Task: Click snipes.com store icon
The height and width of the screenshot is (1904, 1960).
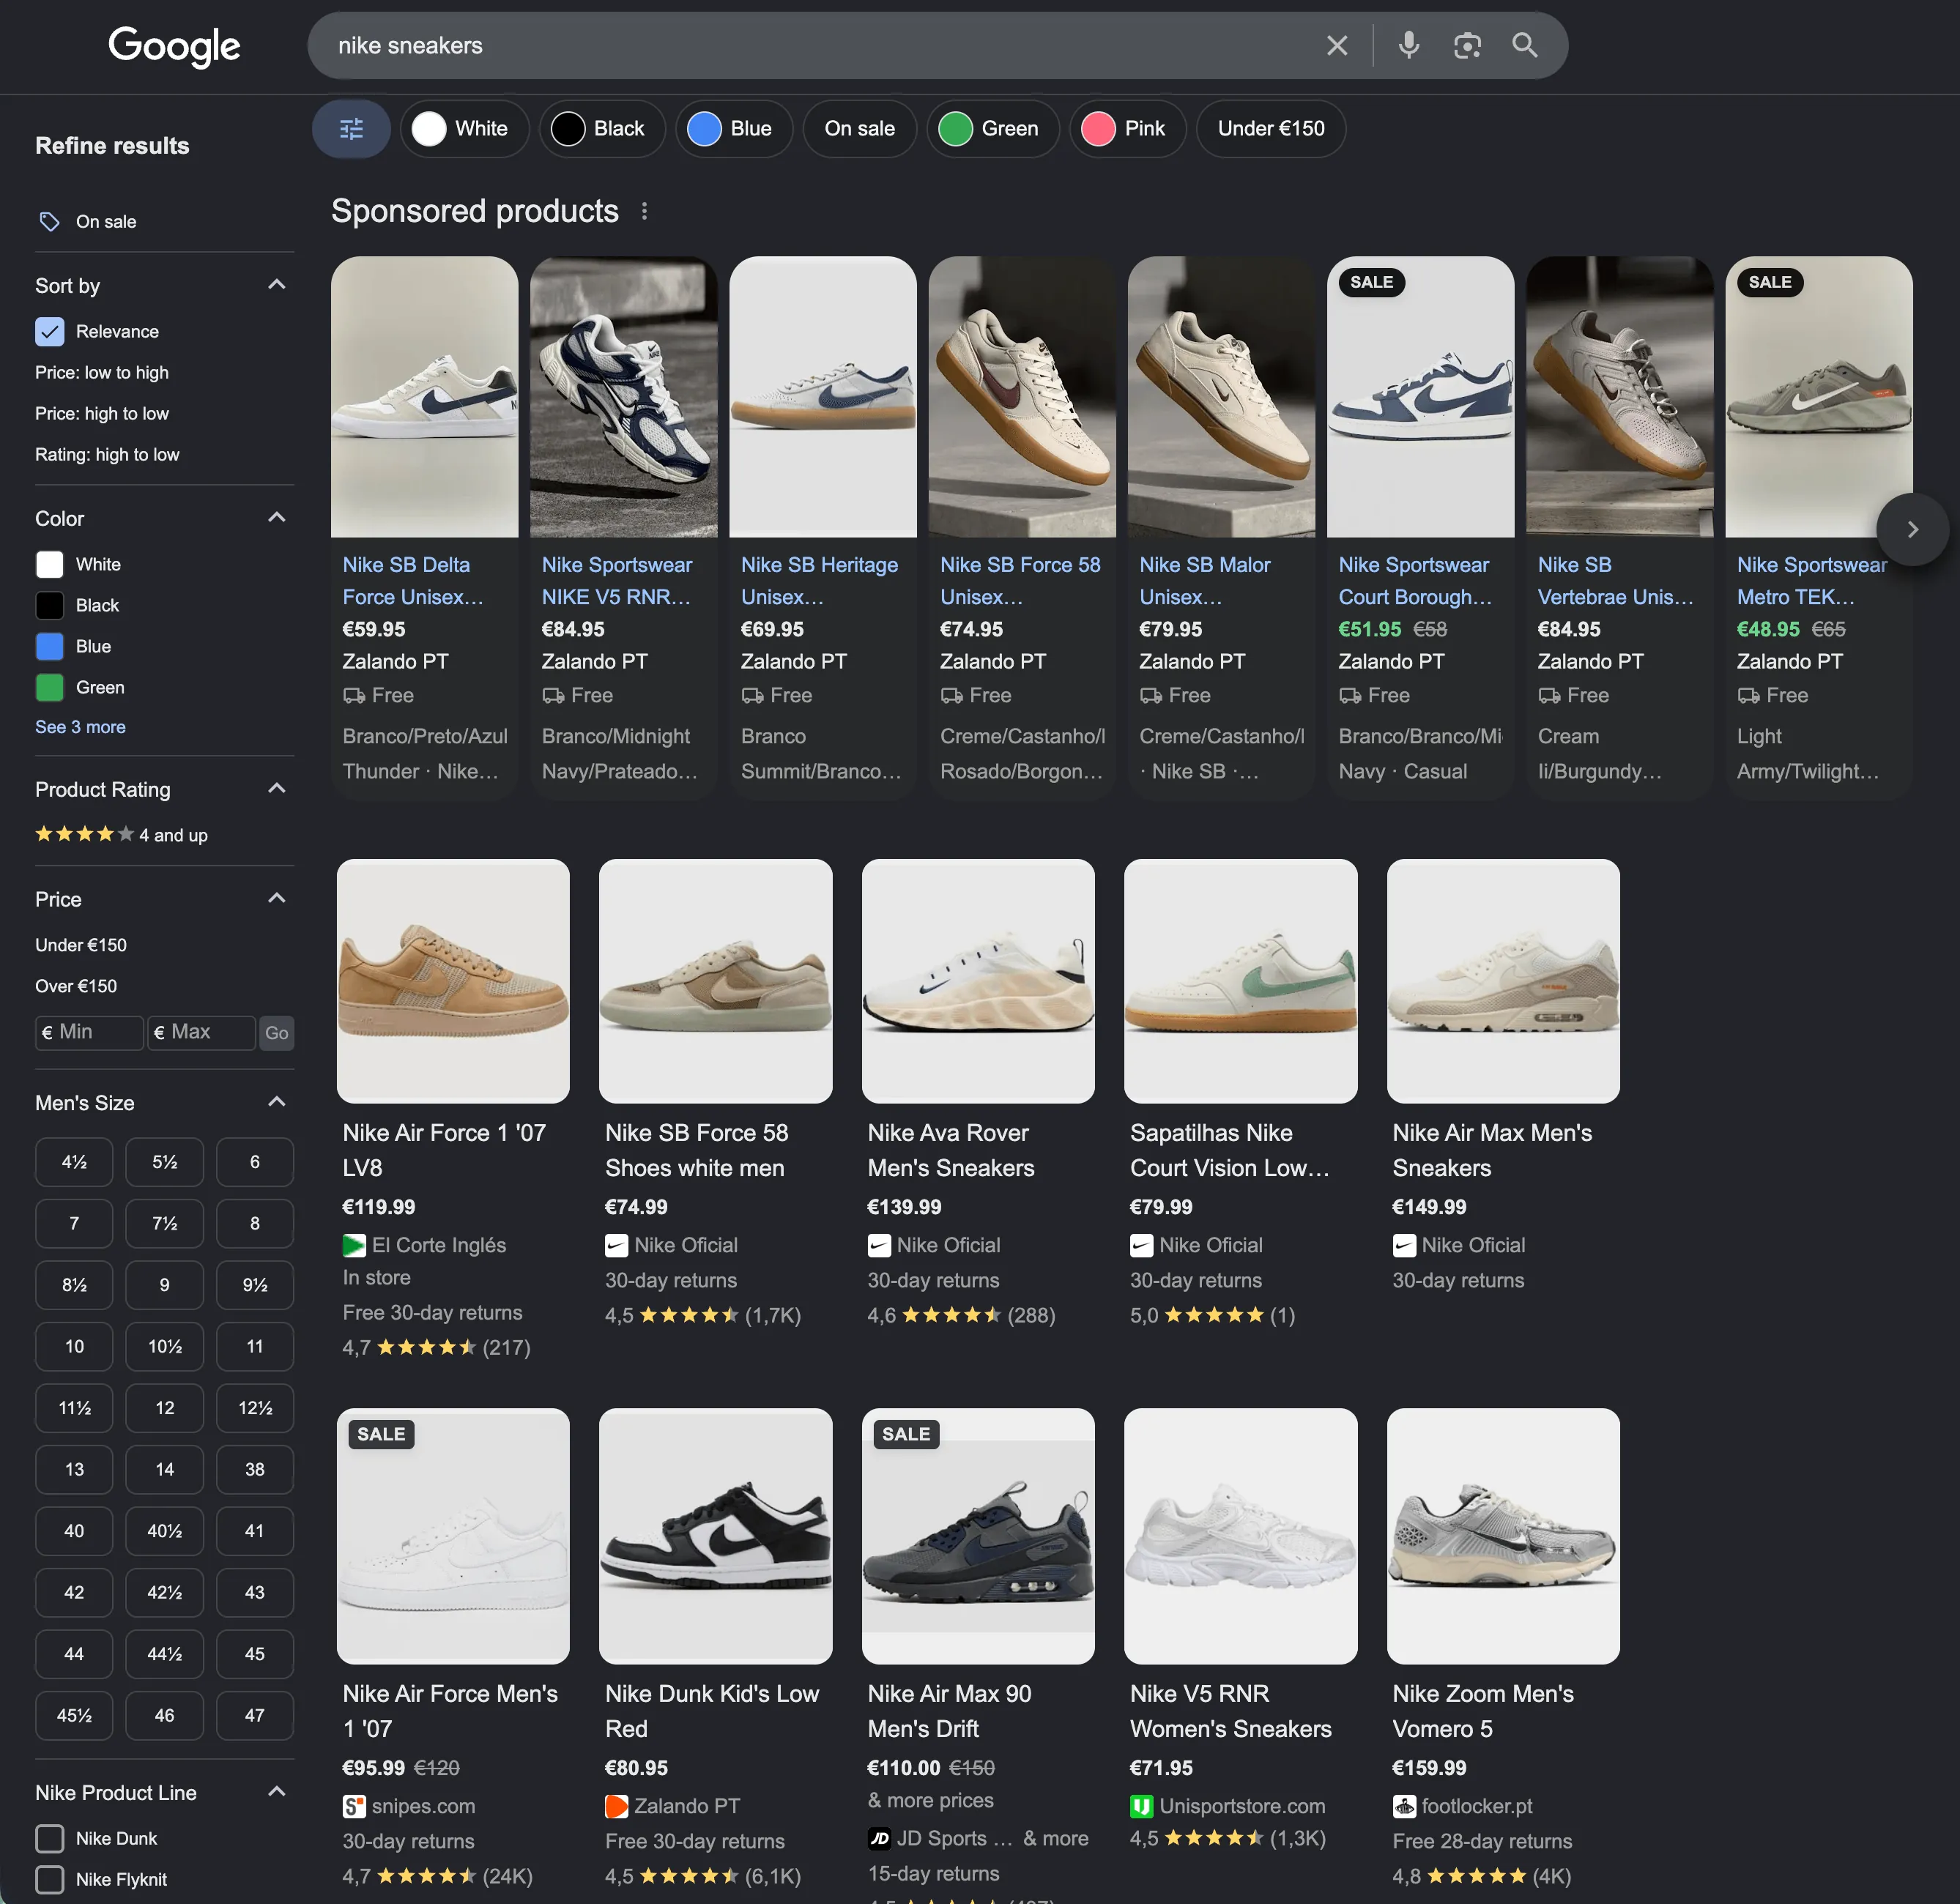Action: point(354,1806)
